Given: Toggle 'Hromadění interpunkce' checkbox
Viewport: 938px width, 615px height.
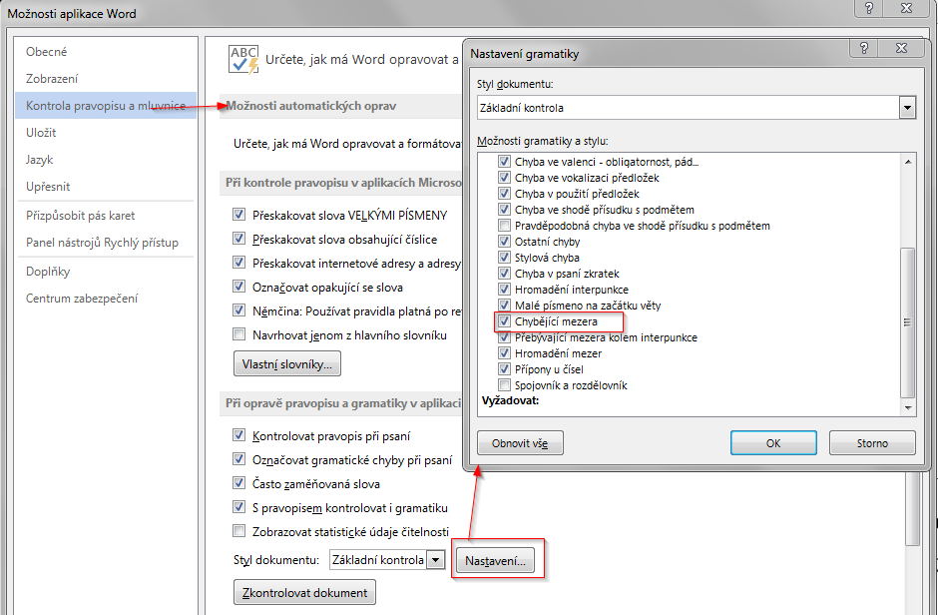Looking at the screenshot, I should (x=504, y=289).
